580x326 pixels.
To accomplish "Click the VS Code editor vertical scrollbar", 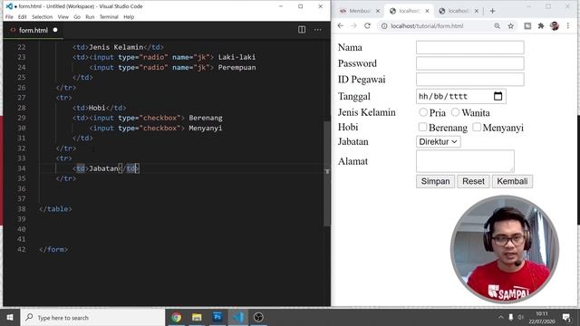I will click(x=326, y=174).
